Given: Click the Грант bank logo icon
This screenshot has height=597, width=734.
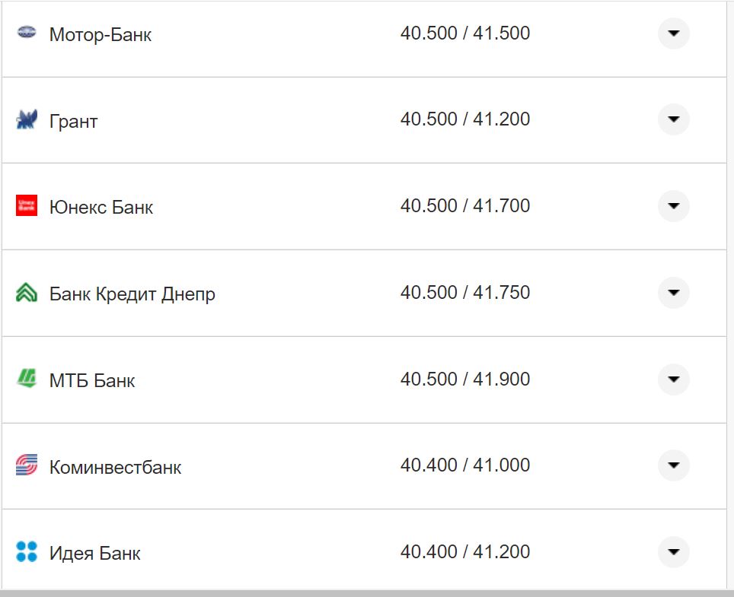Looking at the screenshot, I should point(27,119).
